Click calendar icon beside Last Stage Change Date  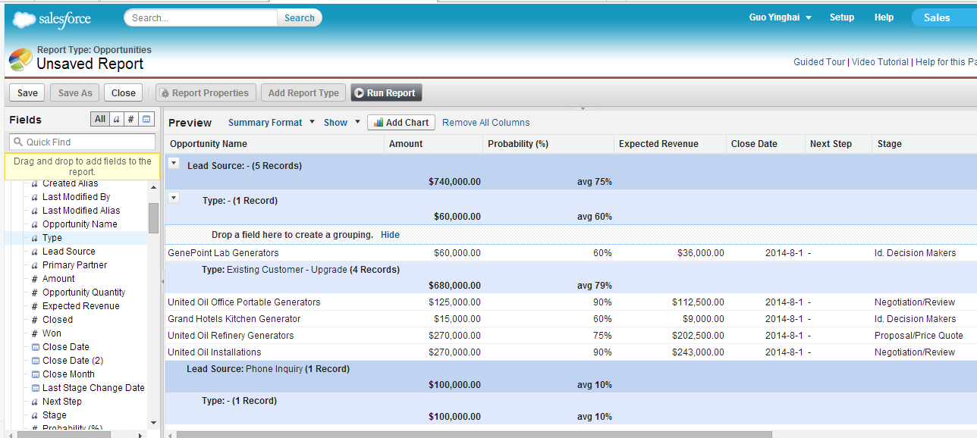pos(35,388)
